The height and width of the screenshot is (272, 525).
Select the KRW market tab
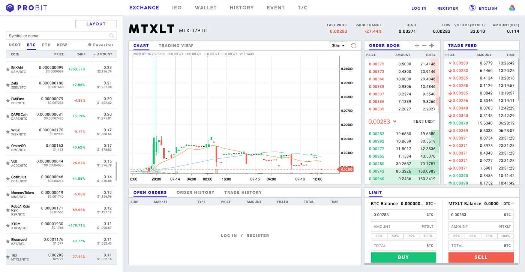(62, 45)
